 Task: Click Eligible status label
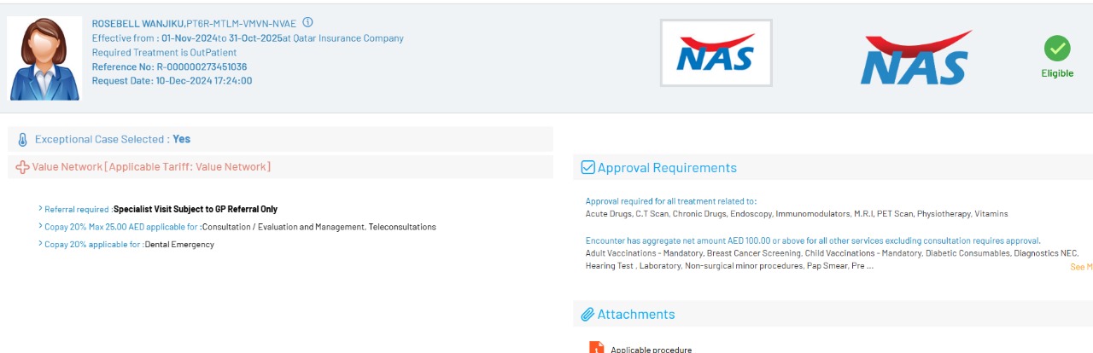point(1057,73)
